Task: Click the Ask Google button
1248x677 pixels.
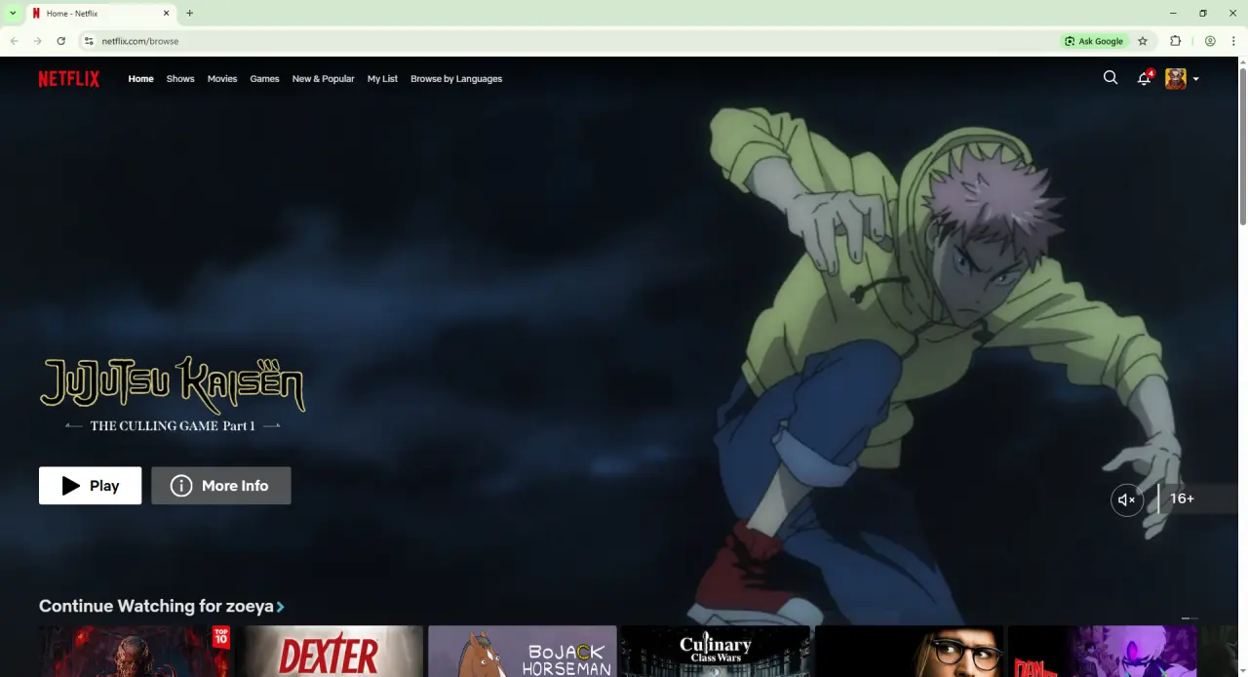Action: pyautogui.click(x=1094, y=41)
